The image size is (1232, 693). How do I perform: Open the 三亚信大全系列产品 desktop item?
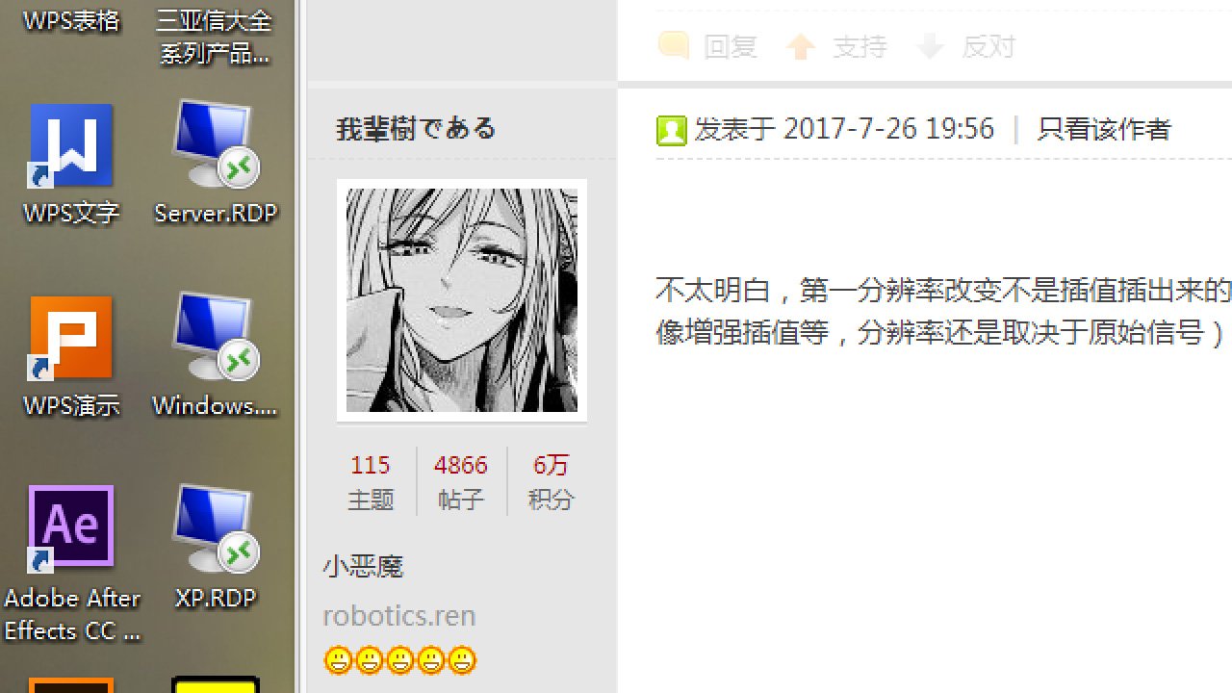pos(215,36)
